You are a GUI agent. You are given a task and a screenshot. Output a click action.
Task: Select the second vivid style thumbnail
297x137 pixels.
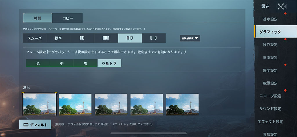(x=75, y=104)
